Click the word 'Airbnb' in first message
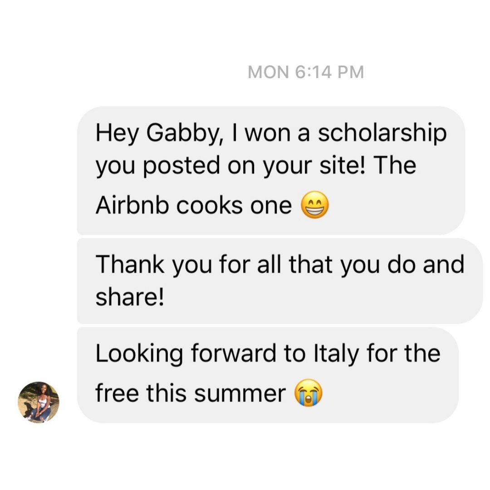This screenshot has width=490, height=490. 132,206
